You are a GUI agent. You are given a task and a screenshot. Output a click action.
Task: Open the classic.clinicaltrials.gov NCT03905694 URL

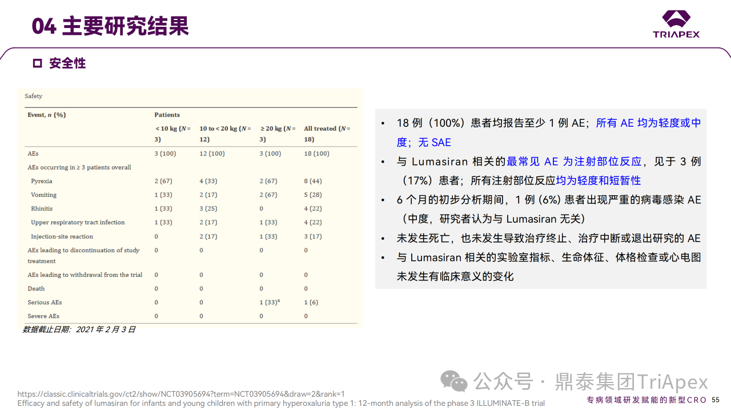(x=181, y=394)
